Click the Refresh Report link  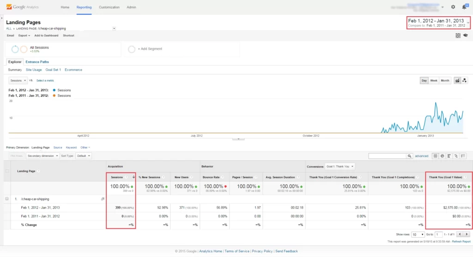[x=461, y=241]
